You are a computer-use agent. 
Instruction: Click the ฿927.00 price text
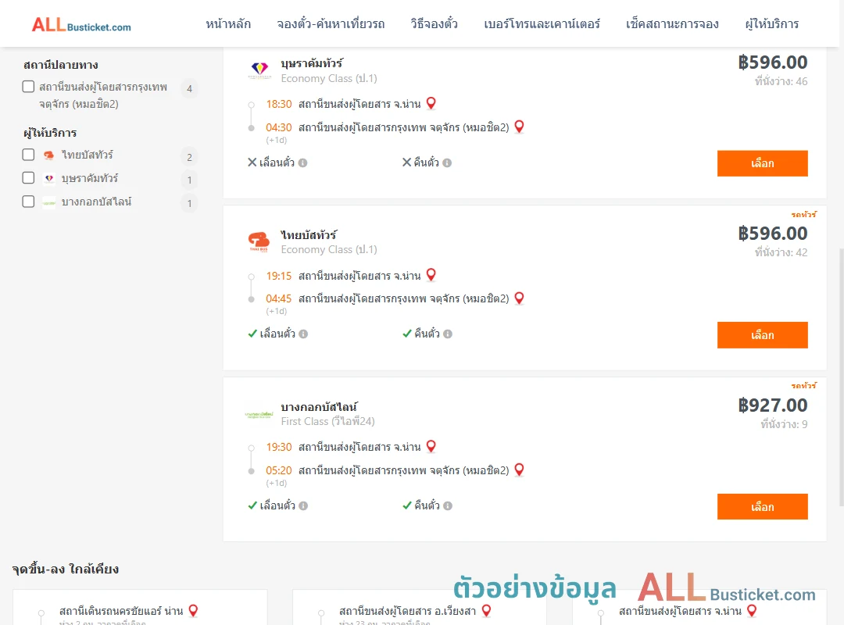(x=773, y=405)
